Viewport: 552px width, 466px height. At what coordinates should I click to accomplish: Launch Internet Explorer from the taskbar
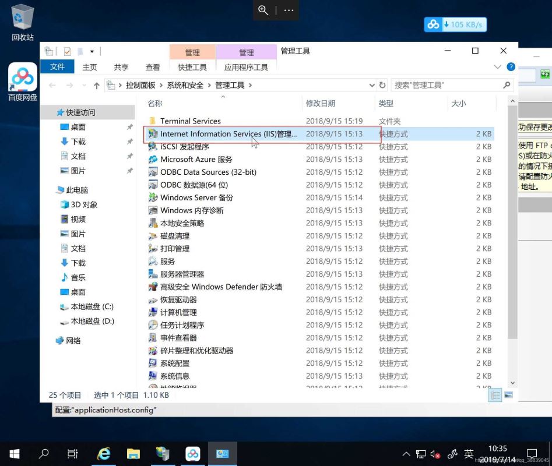click(104, 454)
